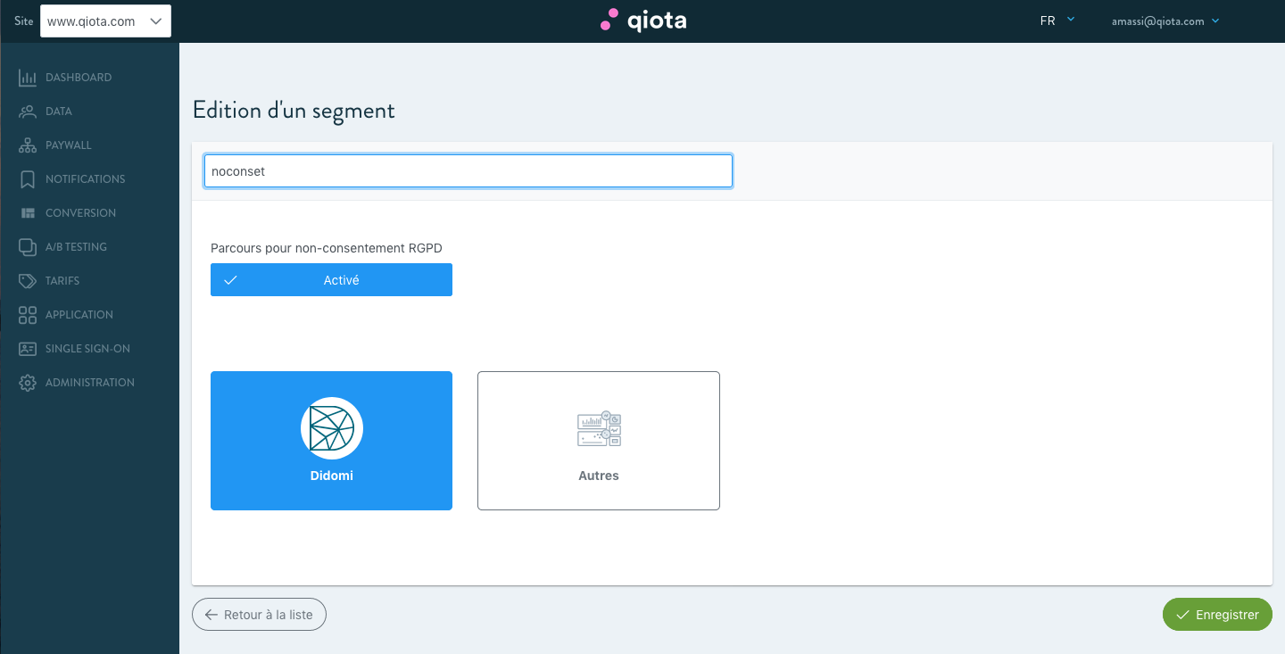Click the Tarifs tag icon
The width and height of the screenshot is (1285, 654).
pyautogui.click(x=28, y=281)
